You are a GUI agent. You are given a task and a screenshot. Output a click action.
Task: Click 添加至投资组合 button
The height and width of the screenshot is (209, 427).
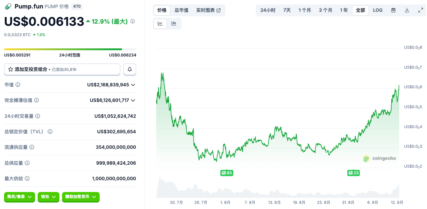click(x=62, y=69)
